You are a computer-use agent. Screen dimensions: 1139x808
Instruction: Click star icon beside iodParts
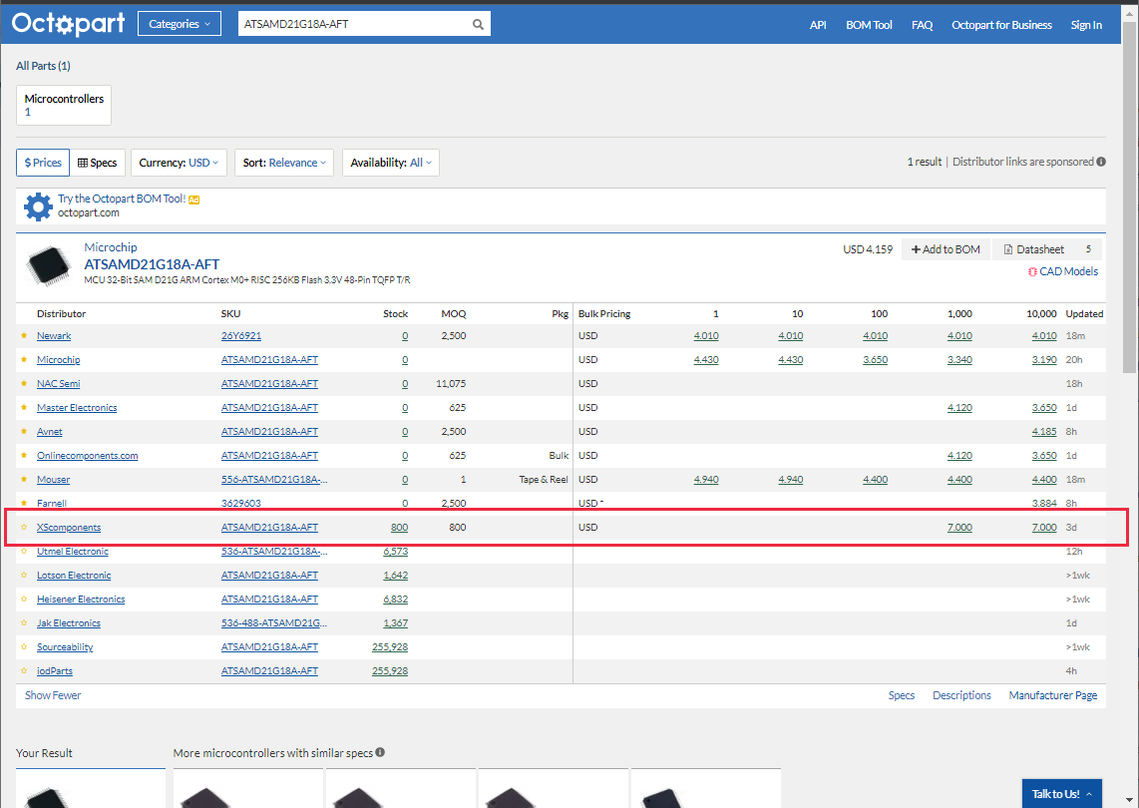coord(24,670)
